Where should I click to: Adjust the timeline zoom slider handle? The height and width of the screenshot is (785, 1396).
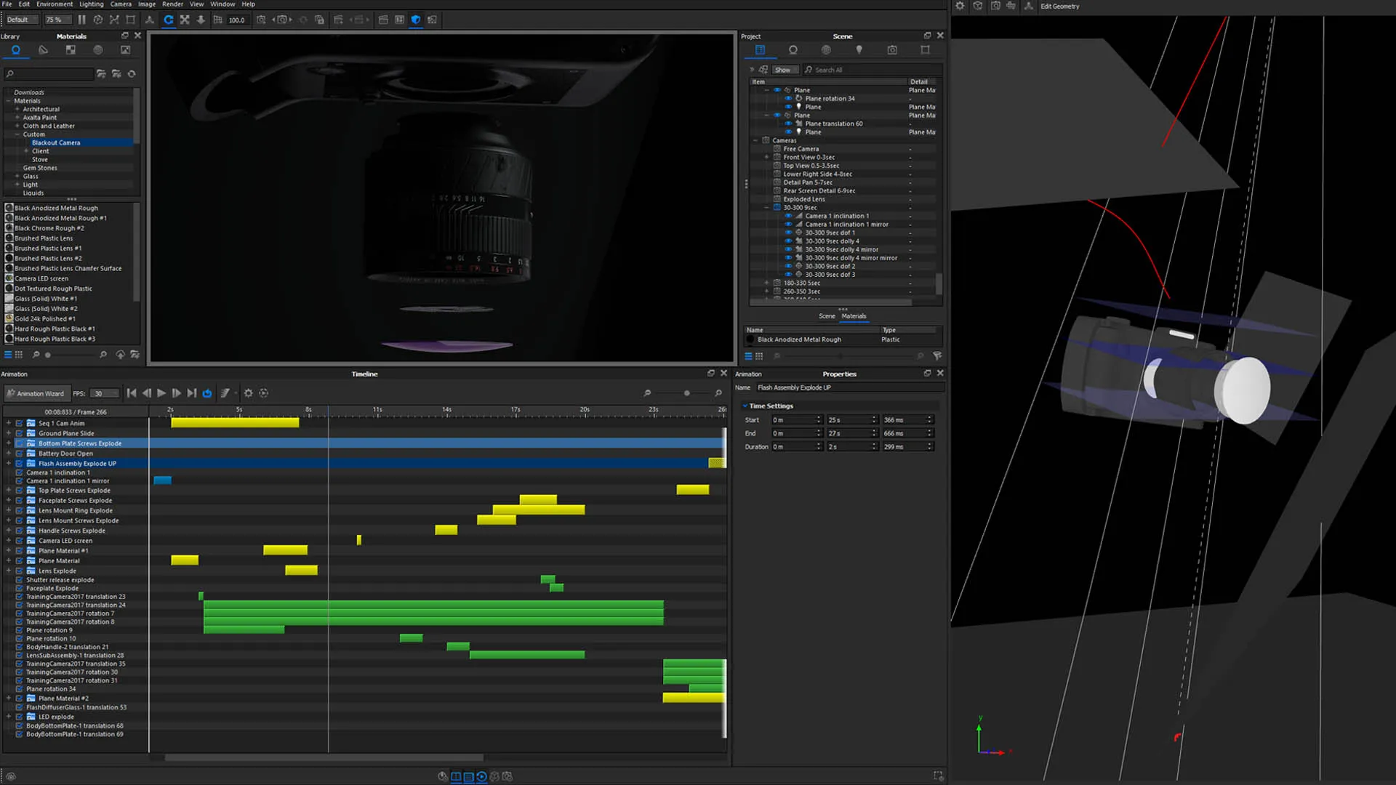(686, 393)
